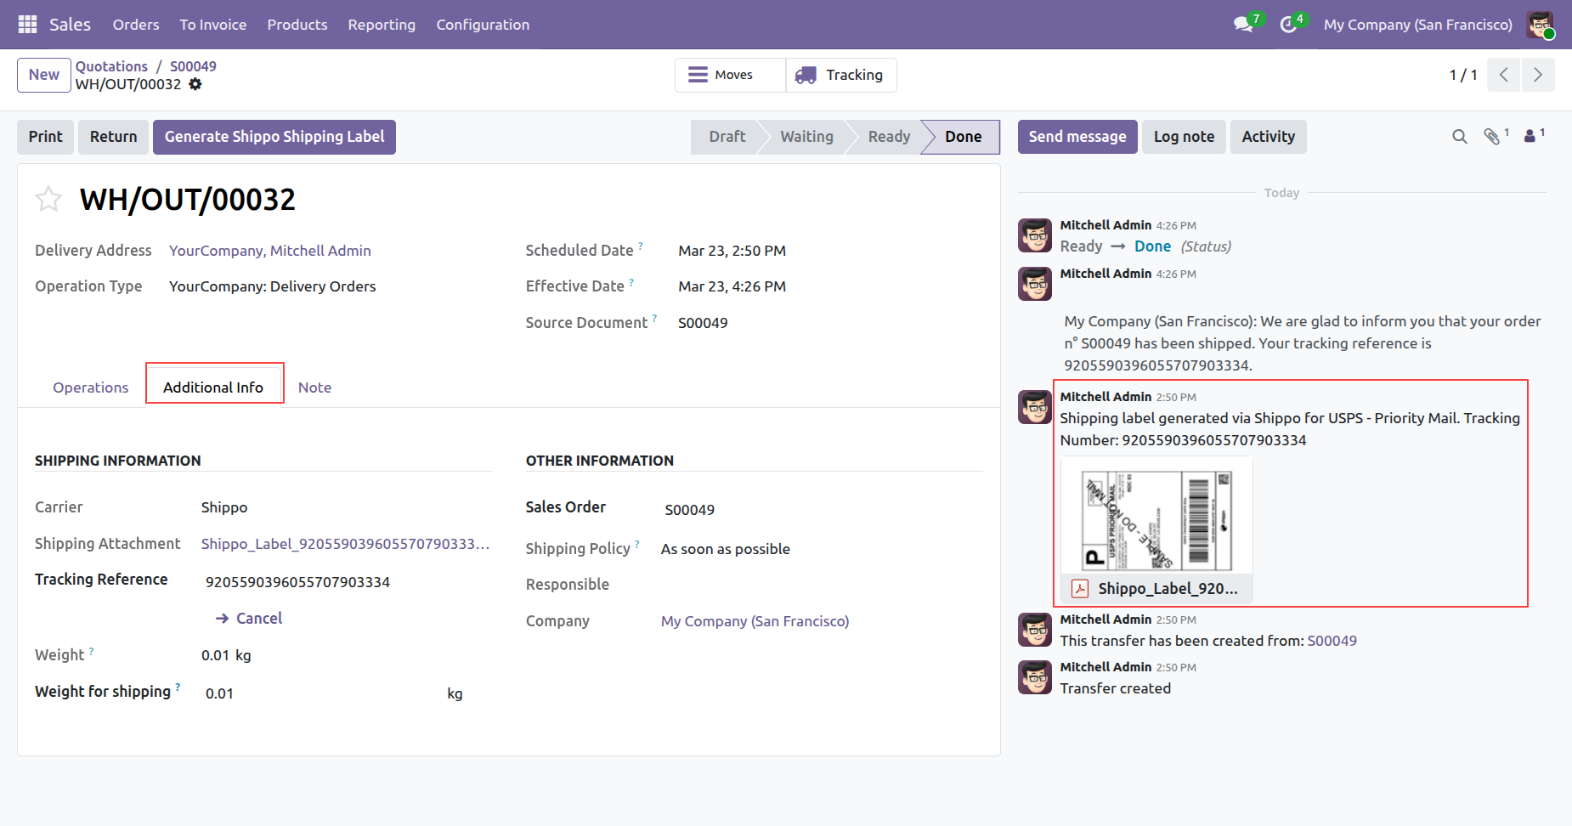The image size is (1572, 826).
Task: Open the shipping label PDF thumbnail
Action: [1156, 520]
